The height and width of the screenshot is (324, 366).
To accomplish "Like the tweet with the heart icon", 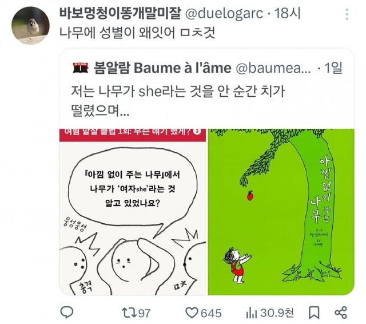I will click(x=192, y=313).
